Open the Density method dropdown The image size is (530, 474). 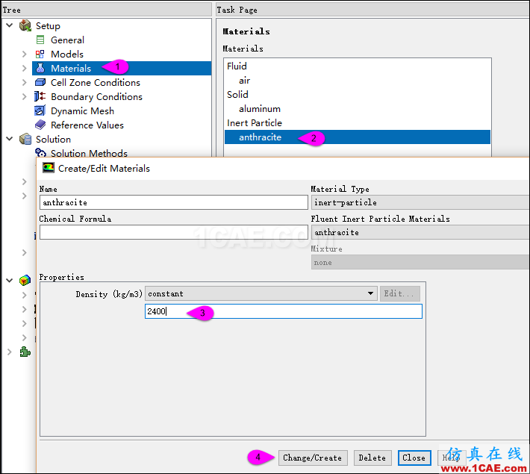click(371, 293)
